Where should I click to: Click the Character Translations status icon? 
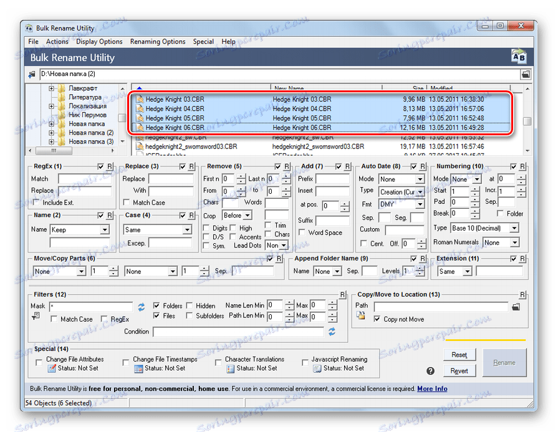[x=230, y=368]
